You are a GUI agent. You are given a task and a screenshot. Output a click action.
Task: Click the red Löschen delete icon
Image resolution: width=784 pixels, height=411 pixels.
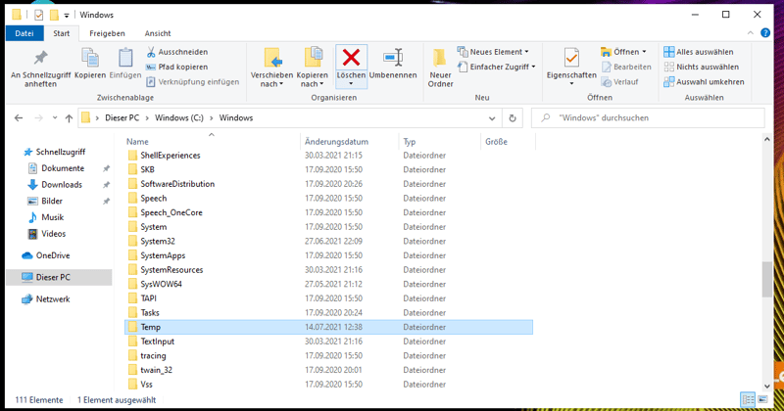pos(351,59)
